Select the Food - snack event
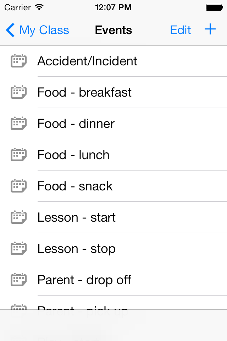Screen dimensions: 227x341 pyautogui.click(x=113, y=186)
